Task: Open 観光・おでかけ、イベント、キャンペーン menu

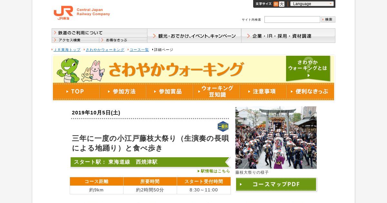Action: (194, 36)
